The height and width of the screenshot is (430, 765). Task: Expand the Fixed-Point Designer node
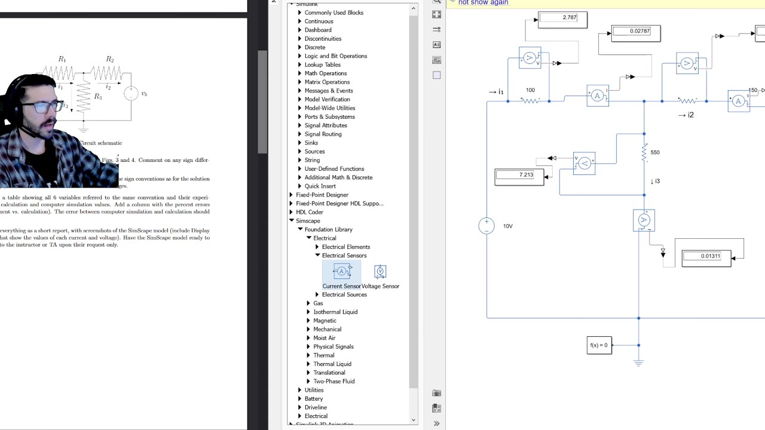(x=292, y=195)
